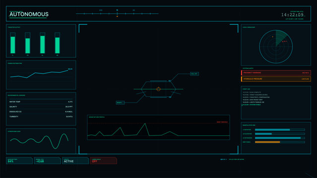Click the sonar return profile graph
317x178 pixels.
pyautogui.click(x=159, y=128)
